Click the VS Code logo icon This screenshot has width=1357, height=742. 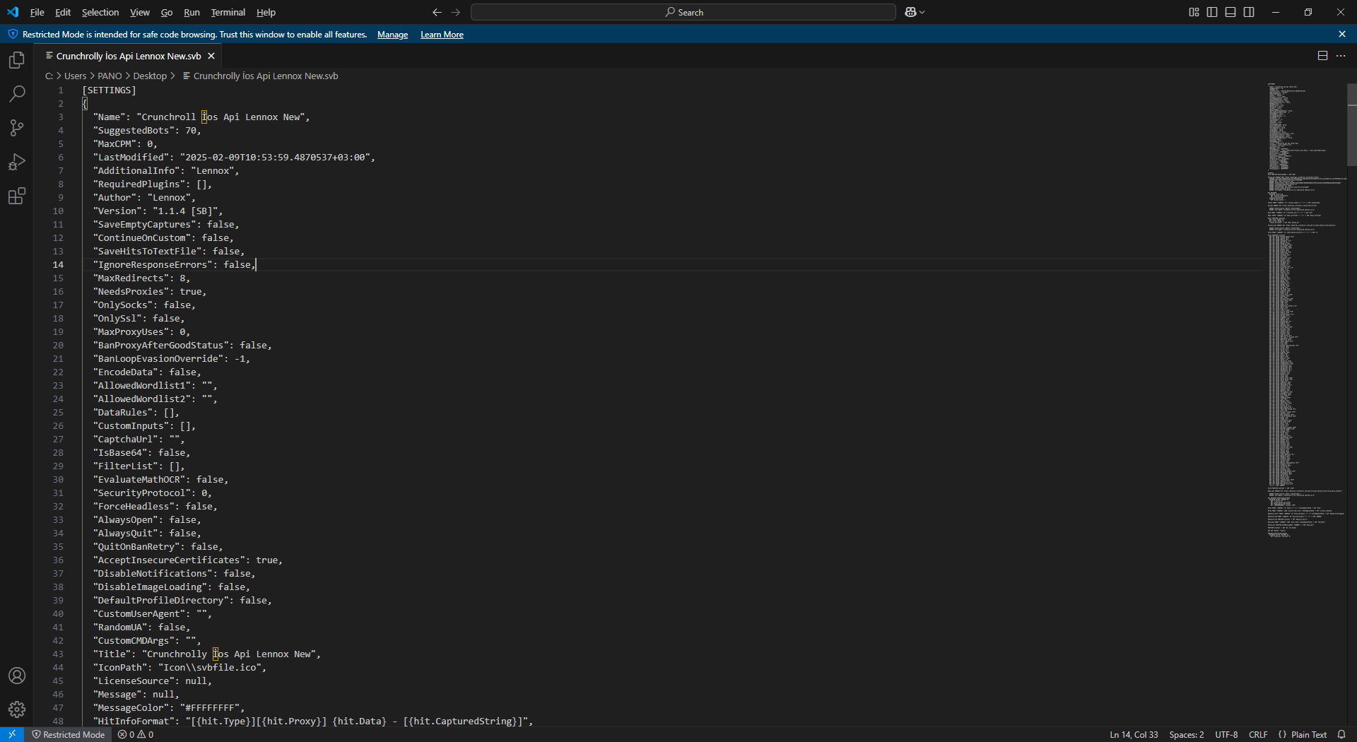(x=13, y=12)
